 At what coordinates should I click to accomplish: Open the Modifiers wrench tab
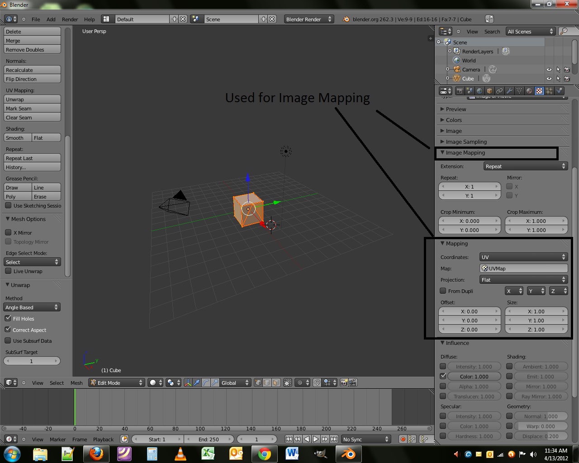(509, 91)
